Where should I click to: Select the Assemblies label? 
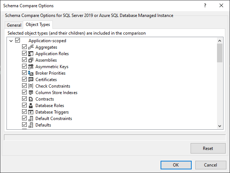click(46, 60)
